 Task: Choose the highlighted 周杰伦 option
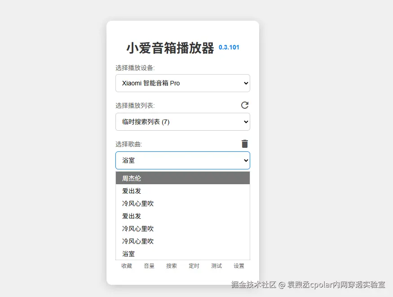pos(183,178)
